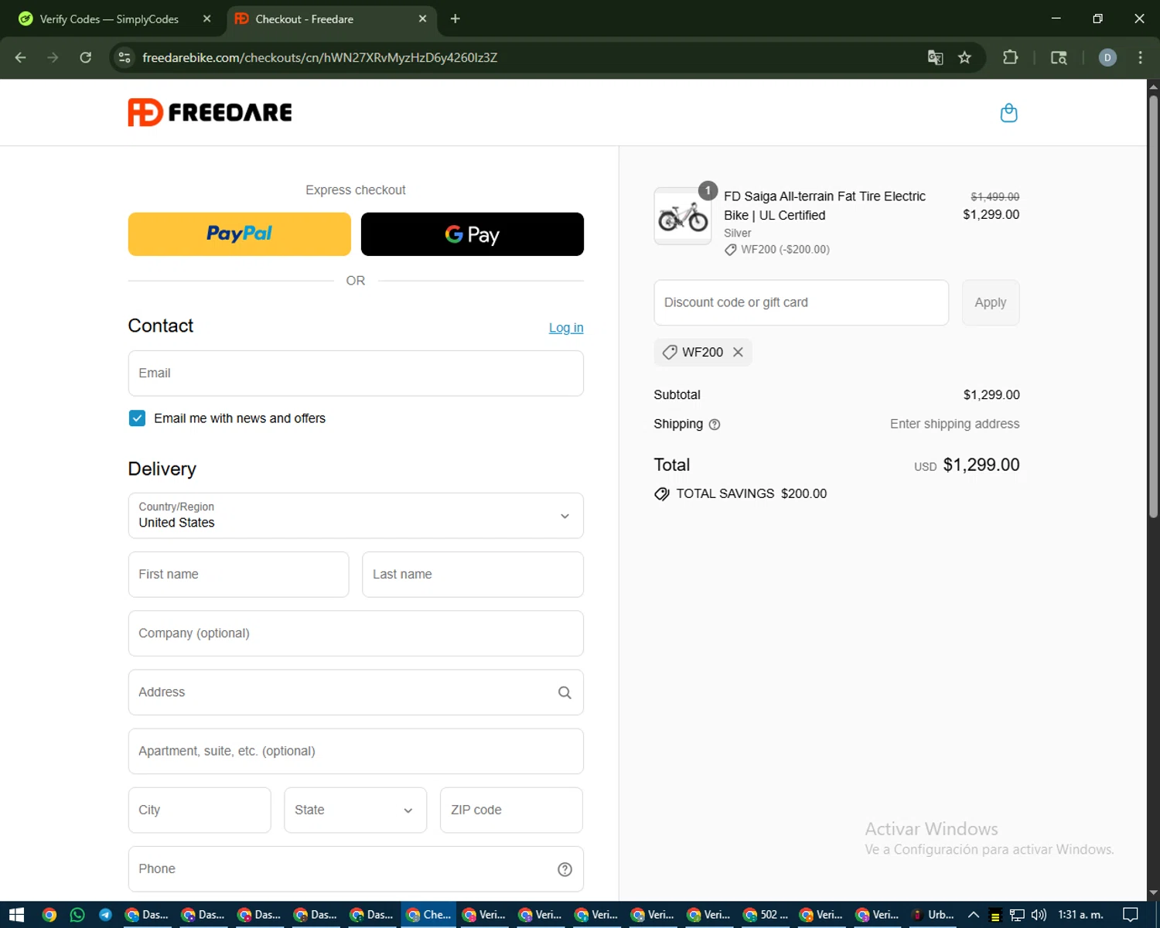Viewport: 1160px width, 928px height.
Task: Open Chrome's three-dot menu
Action: tap(1140, 57)
